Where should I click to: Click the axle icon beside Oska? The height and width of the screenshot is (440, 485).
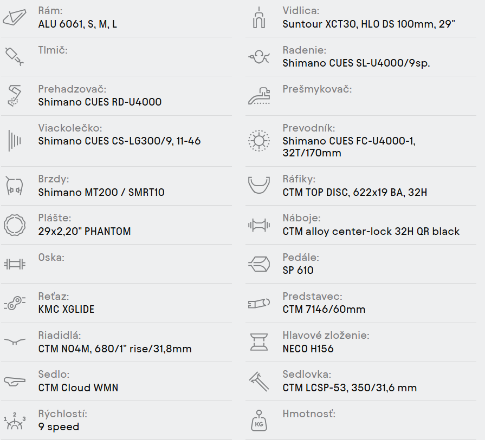15,264
